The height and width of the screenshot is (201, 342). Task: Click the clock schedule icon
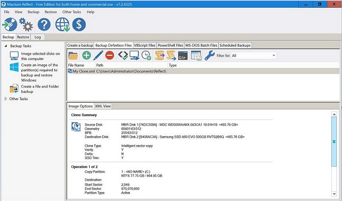tap(146, 55)
